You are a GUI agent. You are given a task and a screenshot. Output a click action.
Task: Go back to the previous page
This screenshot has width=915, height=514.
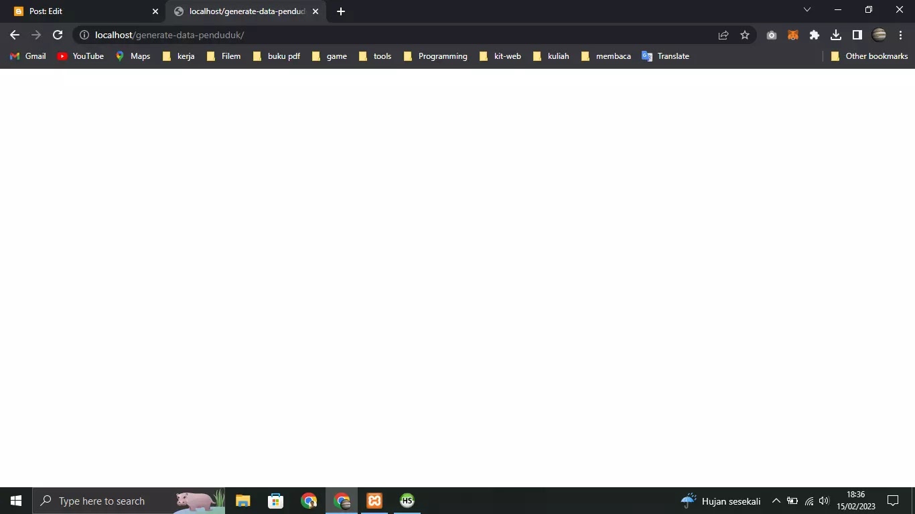click(x=15, y=35)
